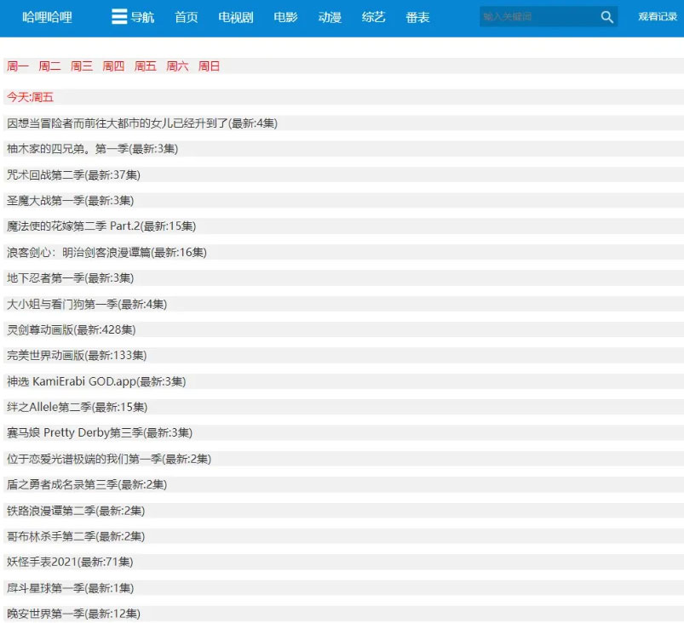Image resolution: width=684 pixels, height=623 pixels.
Task: Open 完美世界动画版 entry
Action: (77, 356)
